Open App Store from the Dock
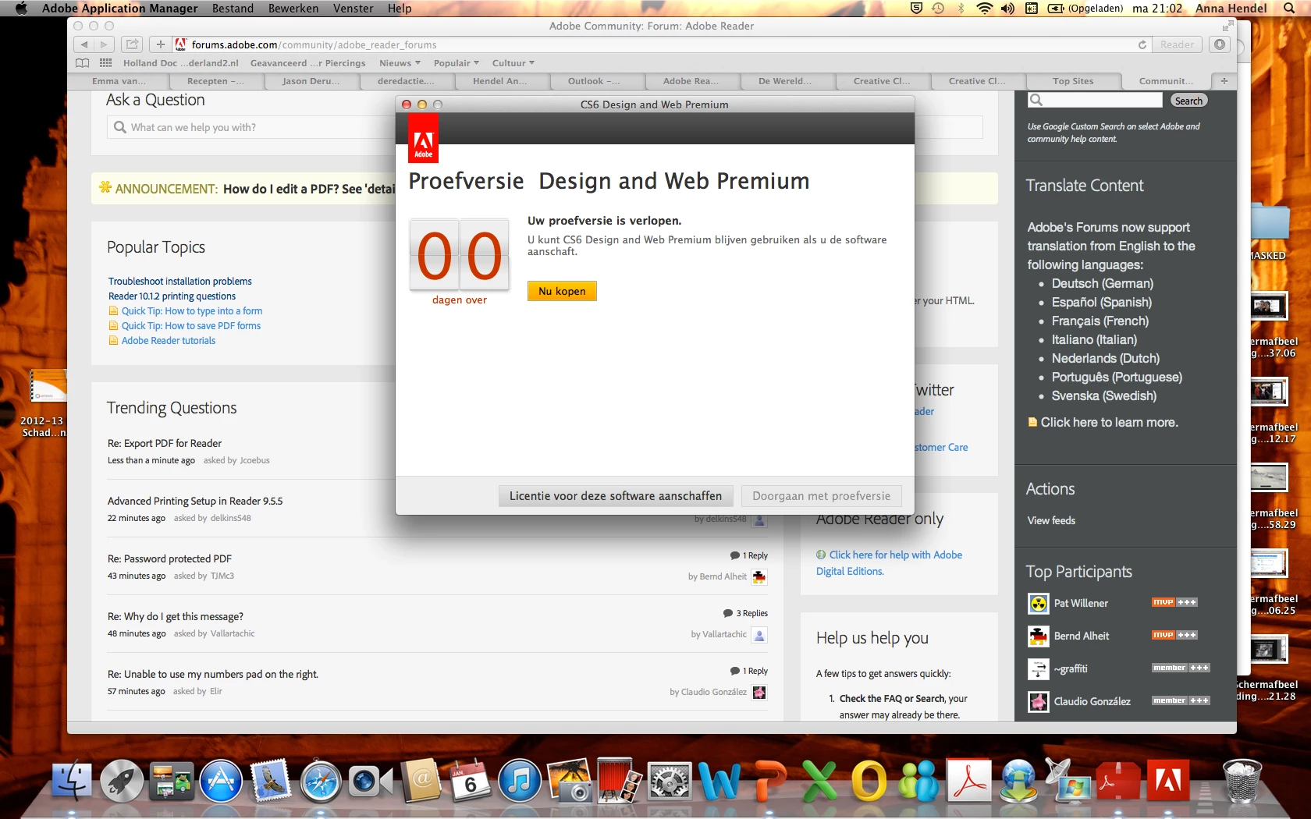The image size is (1311, 819). coord(221,781)
